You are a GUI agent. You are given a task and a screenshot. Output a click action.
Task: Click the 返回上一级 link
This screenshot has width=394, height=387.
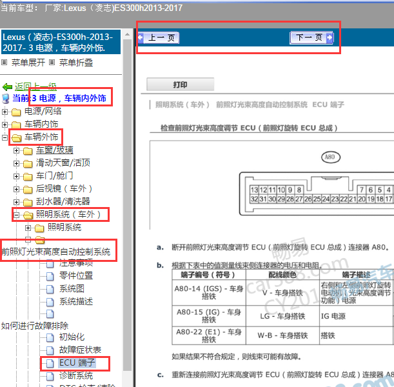click(35, 87)
